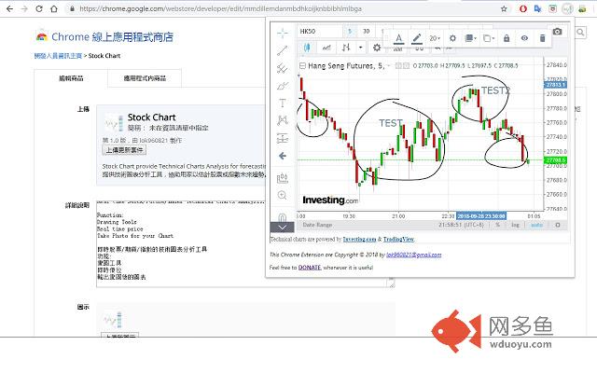Click the magnet mode icon
597x373 pixels.
pyautogui.click(x=282, y=217)
